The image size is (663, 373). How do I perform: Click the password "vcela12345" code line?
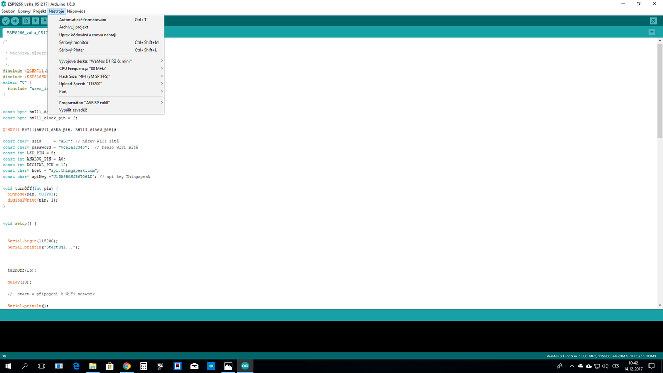click(x=70, y=147)
